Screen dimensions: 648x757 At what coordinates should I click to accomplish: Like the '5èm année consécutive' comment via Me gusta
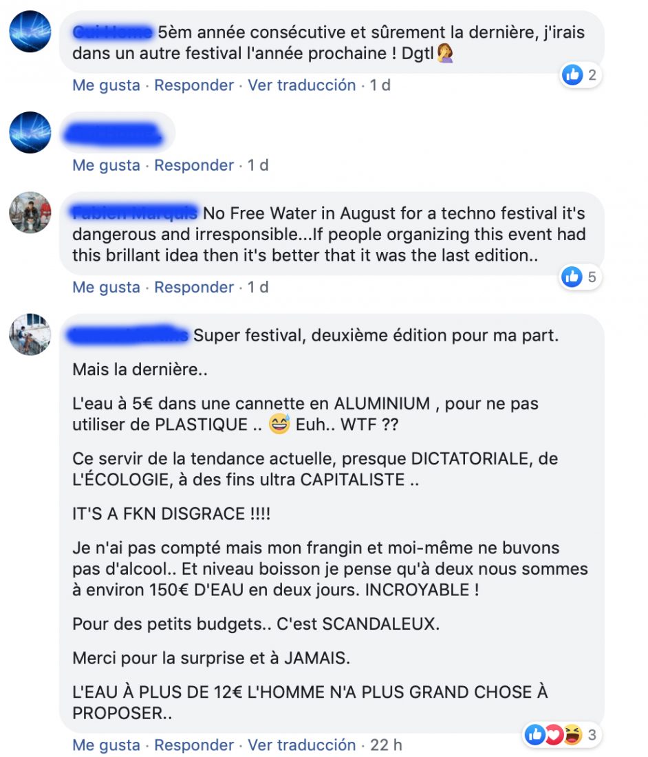tap(106, 85)
